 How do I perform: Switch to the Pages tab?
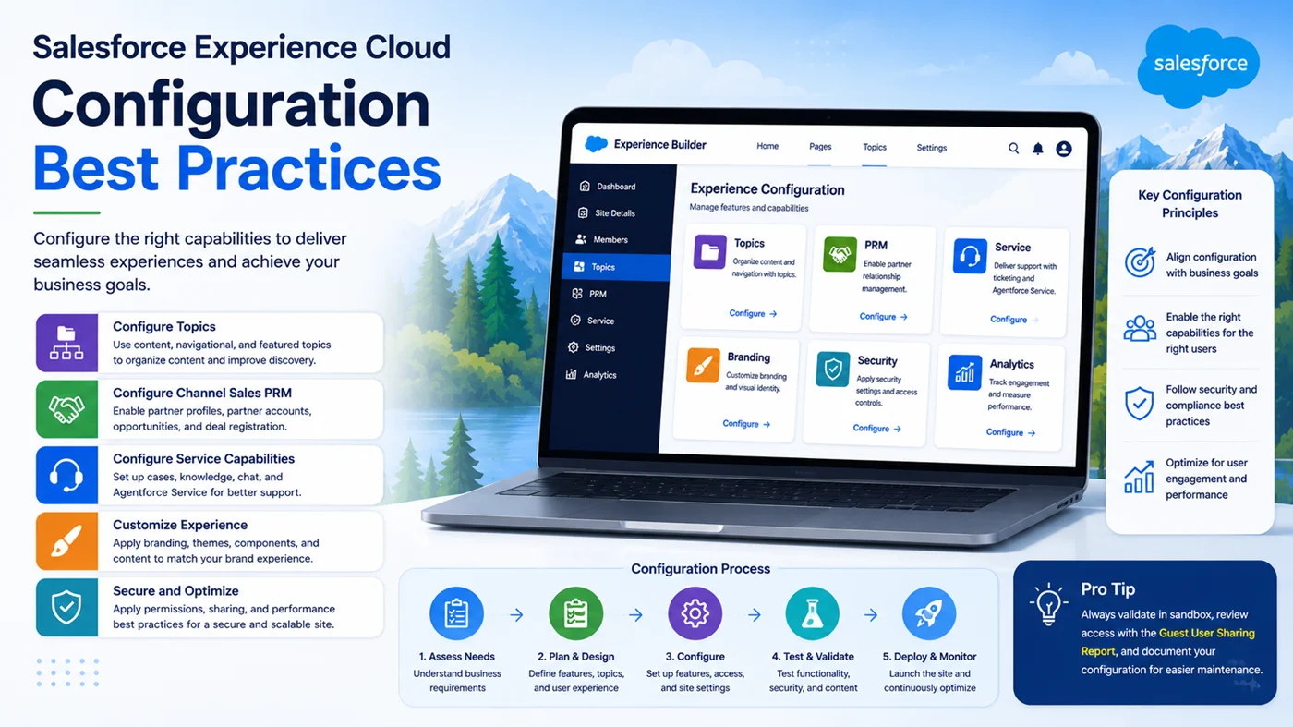[820, 147]
